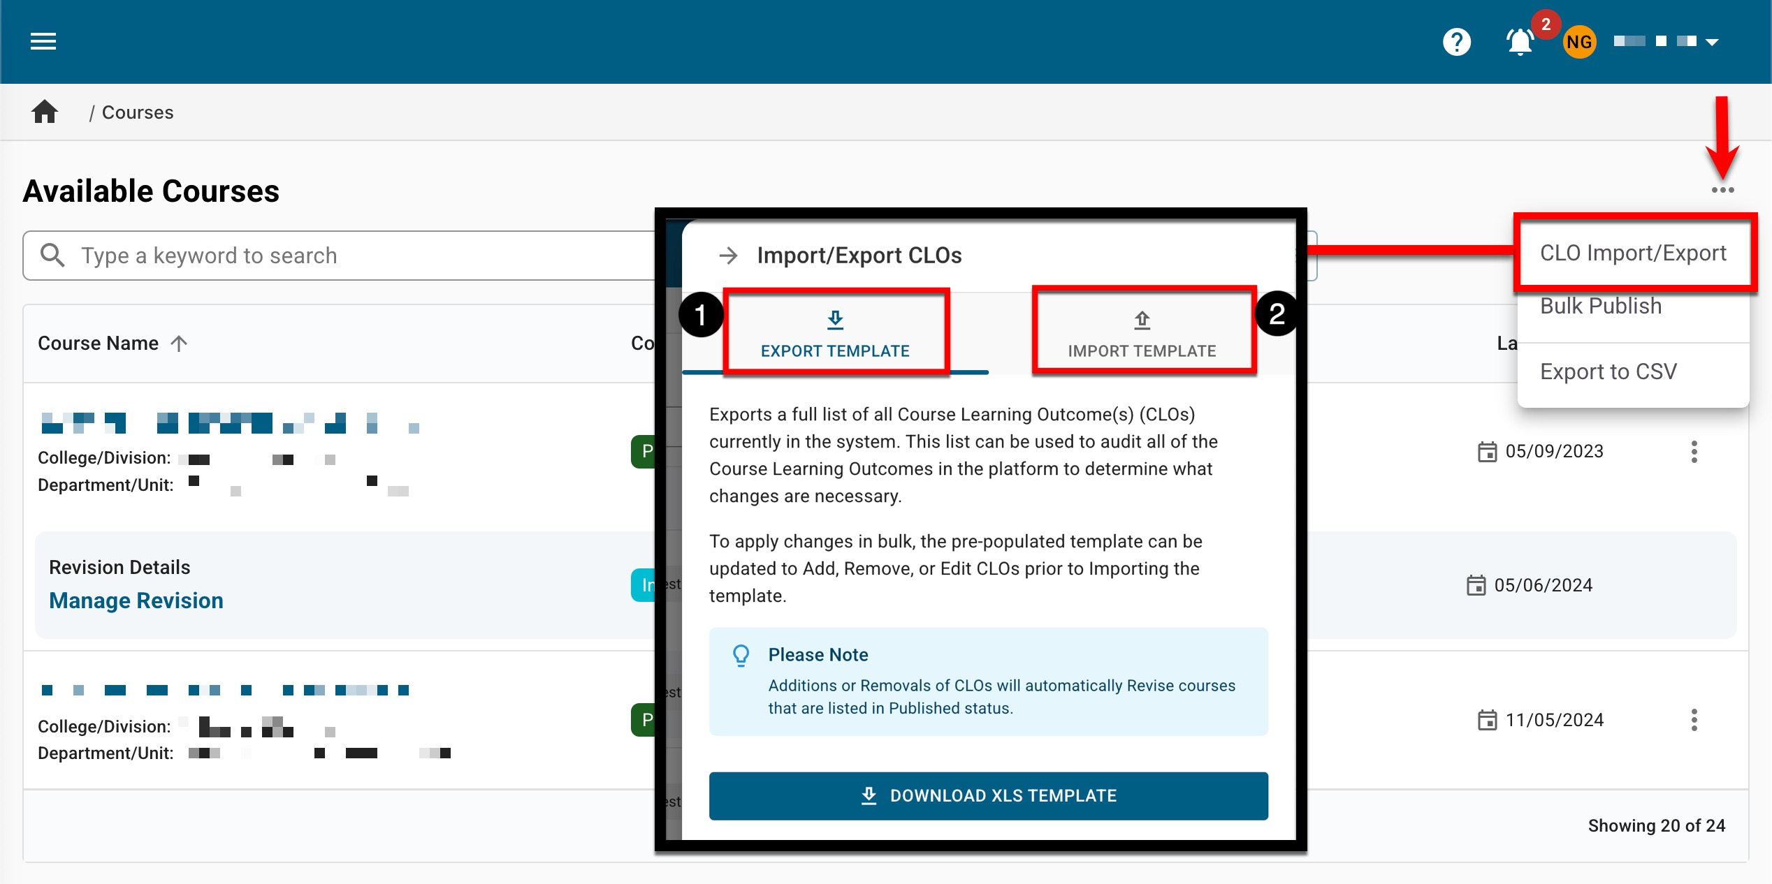Select Export to CSV option
The image size is (1772, 884).
[x=1608, y=371]
